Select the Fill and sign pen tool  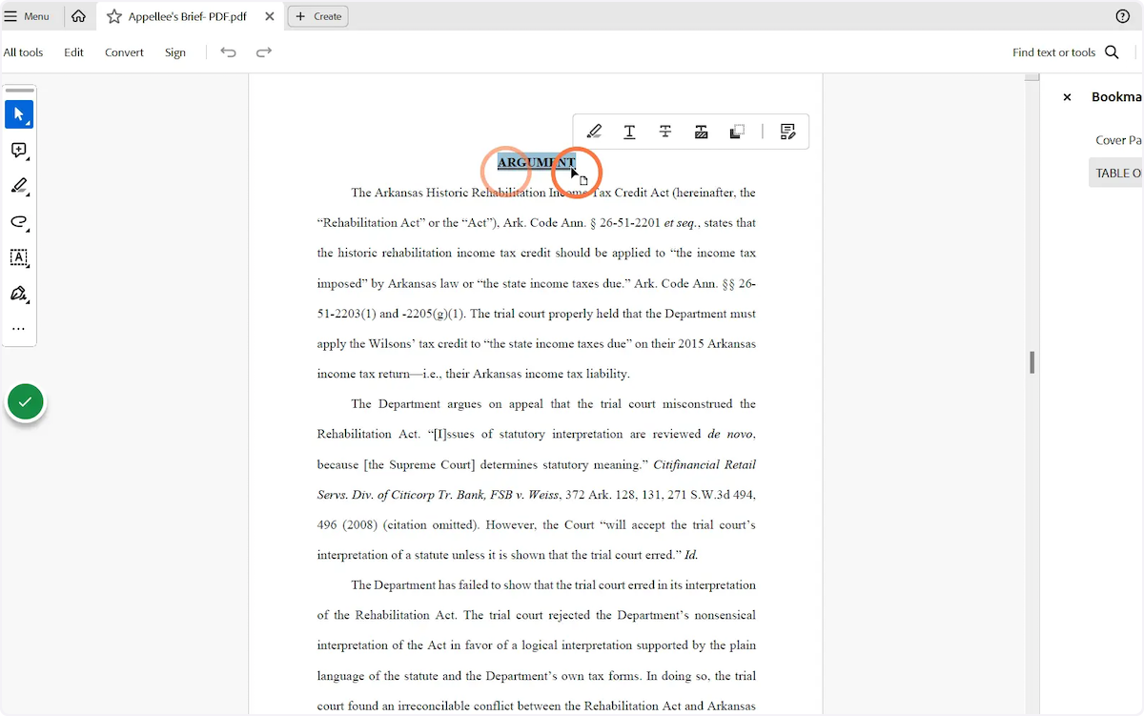tap(19, 294)
